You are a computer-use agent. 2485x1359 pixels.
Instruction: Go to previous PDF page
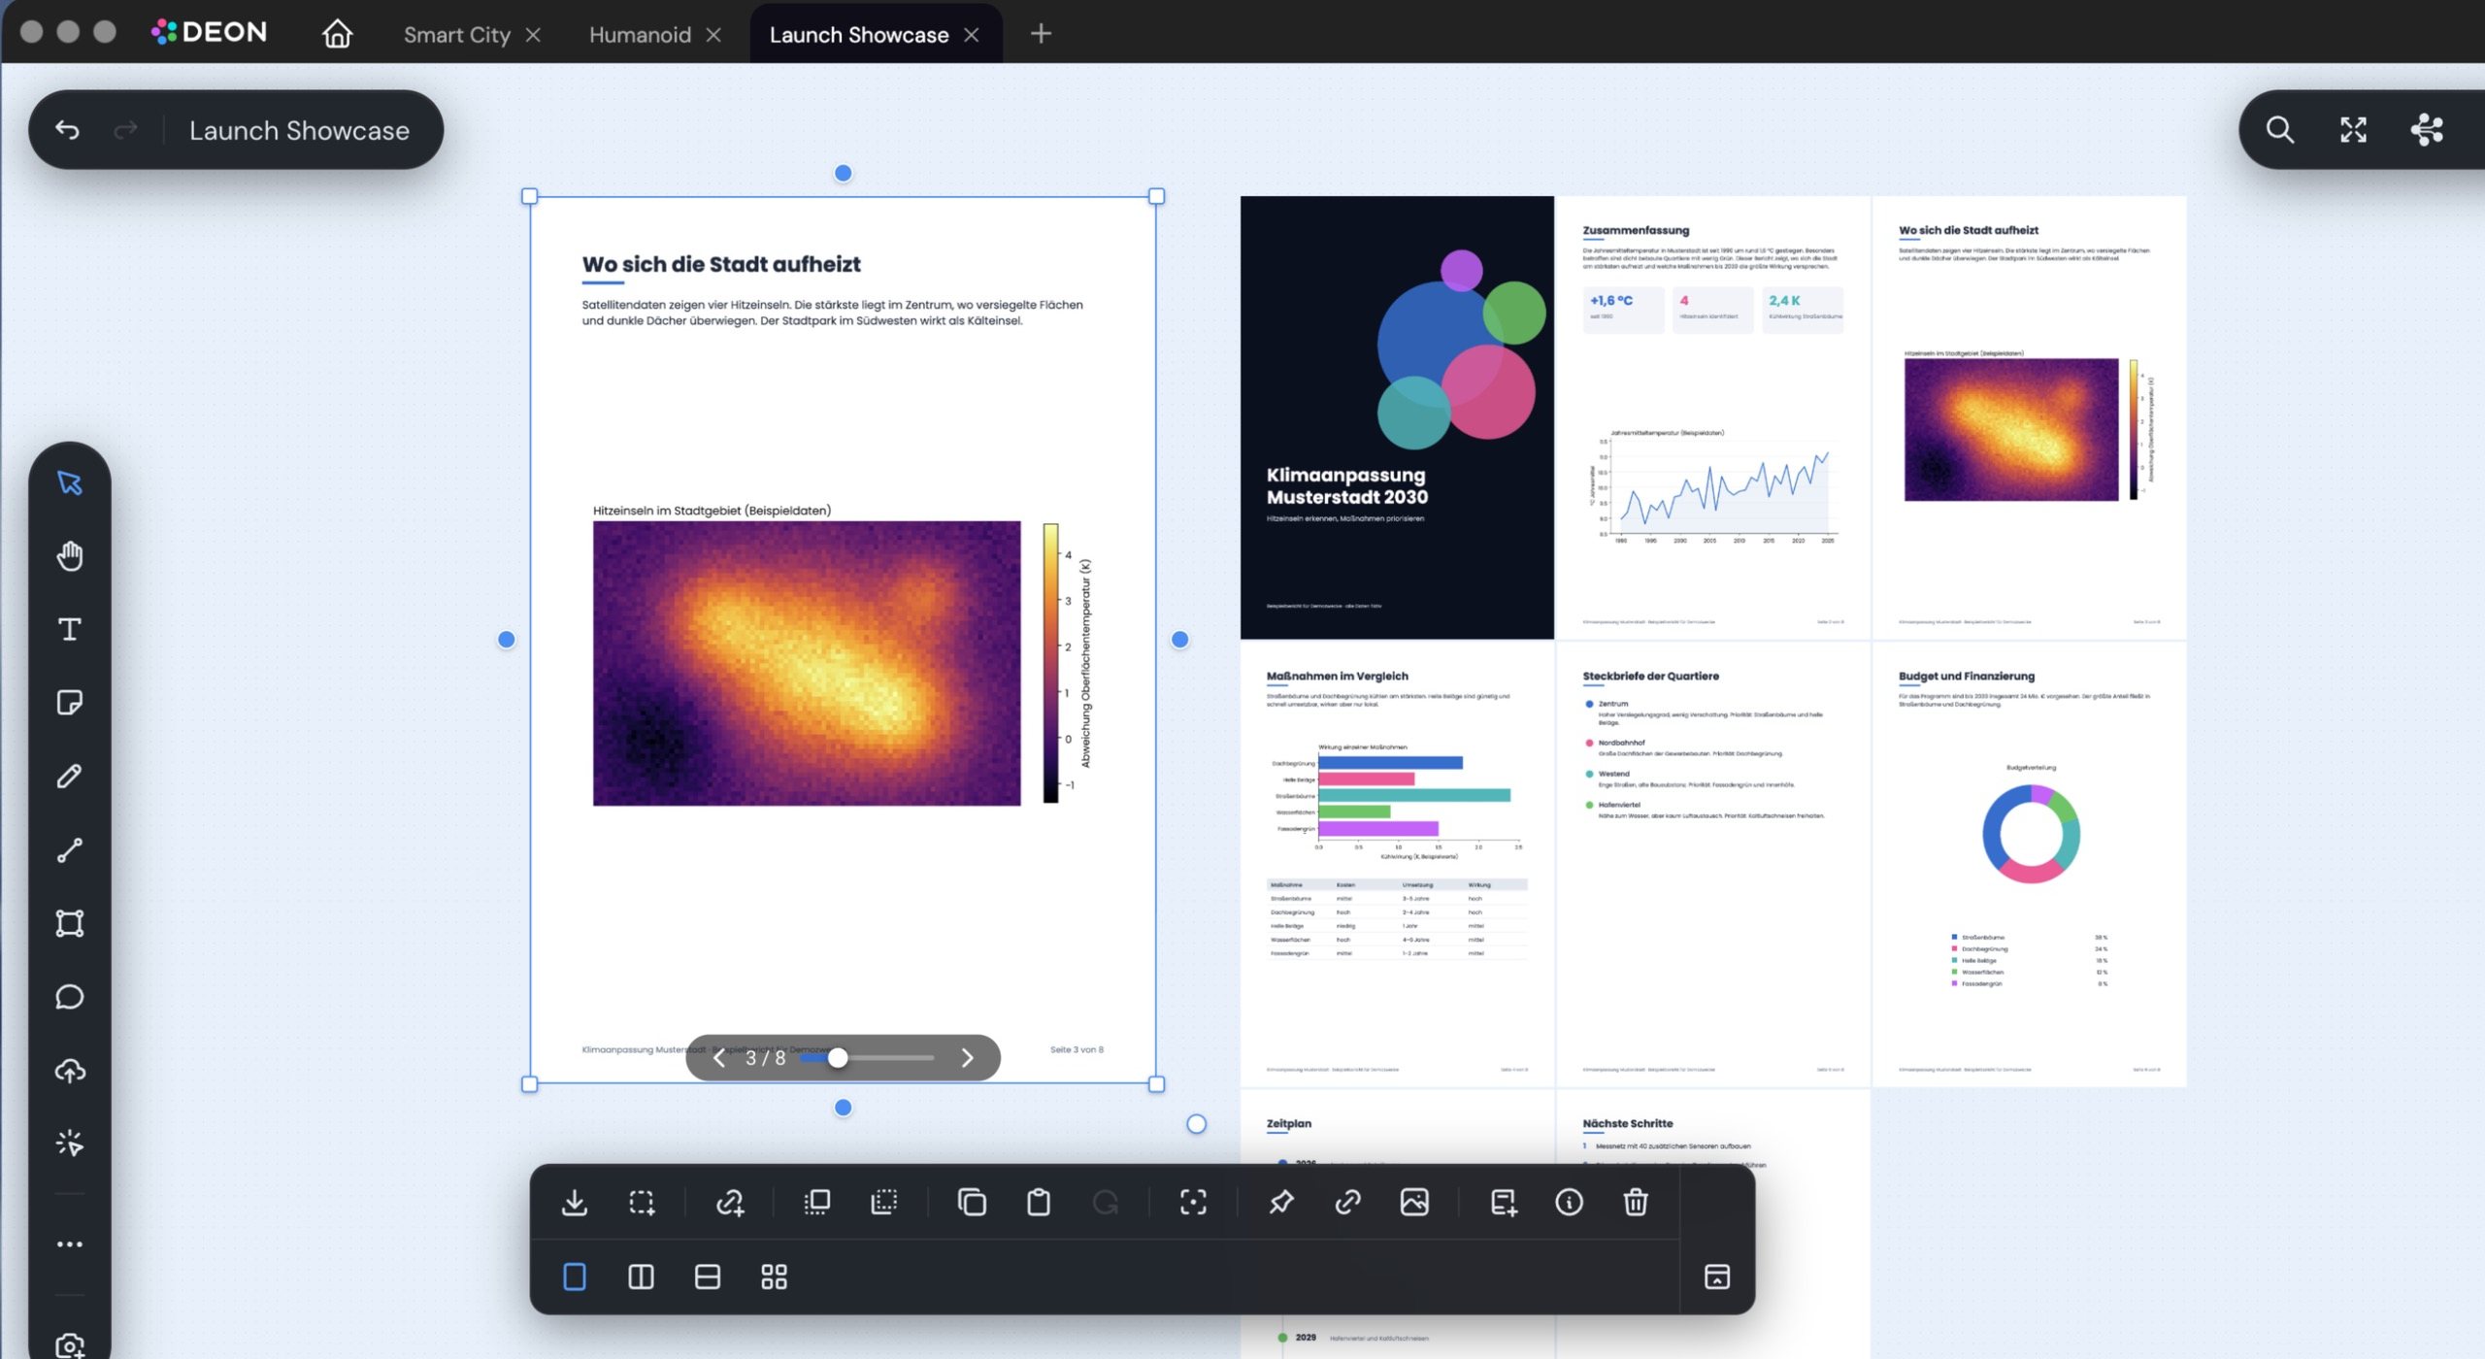(x=718, y=1057)
